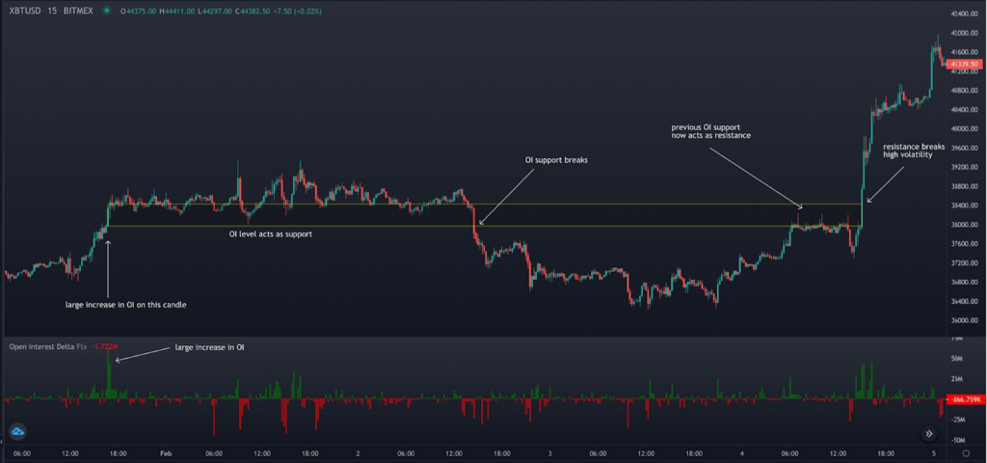Viewport: 987px width, 463px height.
Task: Select the "OI support breaks" annotation text
Action: pyautogui.click(x=555, y=160)
